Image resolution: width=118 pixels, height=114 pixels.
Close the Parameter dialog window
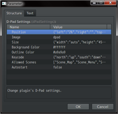[110, 3]
